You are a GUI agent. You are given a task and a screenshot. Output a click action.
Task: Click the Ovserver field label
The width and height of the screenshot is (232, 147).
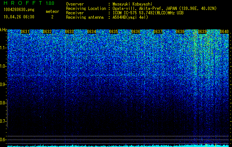[75, 4]
